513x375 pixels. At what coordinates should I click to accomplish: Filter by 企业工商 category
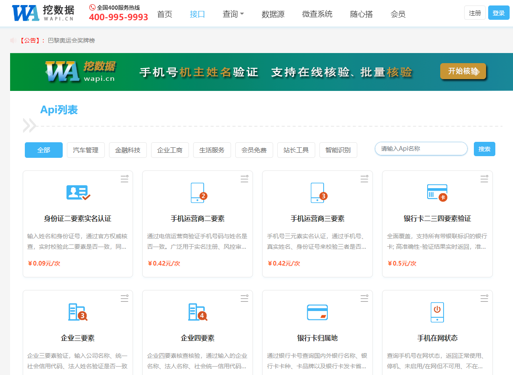point(170,150)
